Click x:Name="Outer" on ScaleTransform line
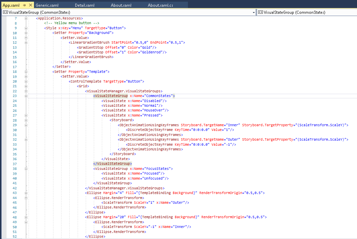Viewport: 357px width, 239px height. pos(171,203)
